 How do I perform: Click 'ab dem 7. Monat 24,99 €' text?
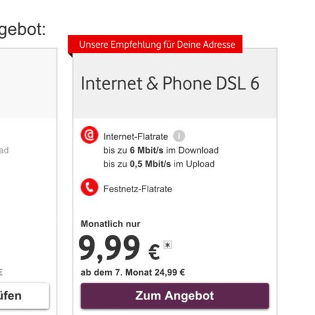click(133, 272)
